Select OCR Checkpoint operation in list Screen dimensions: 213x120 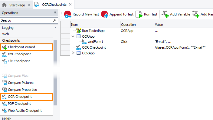(27, 97)
